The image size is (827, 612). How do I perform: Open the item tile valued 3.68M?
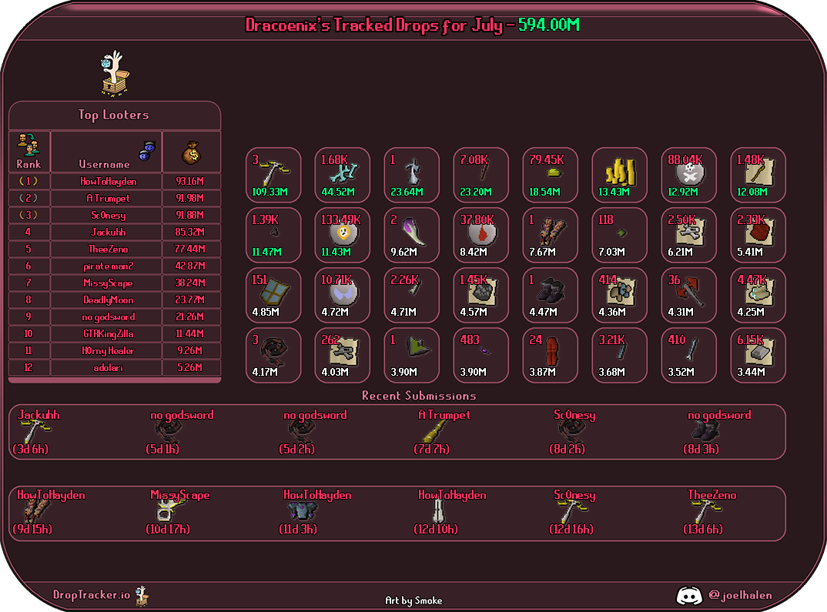tap(620, 356)
